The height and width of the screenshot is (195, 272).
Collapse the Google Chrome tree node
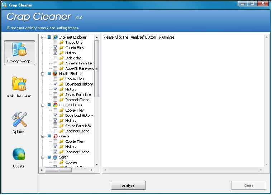[x=43, y=105]
